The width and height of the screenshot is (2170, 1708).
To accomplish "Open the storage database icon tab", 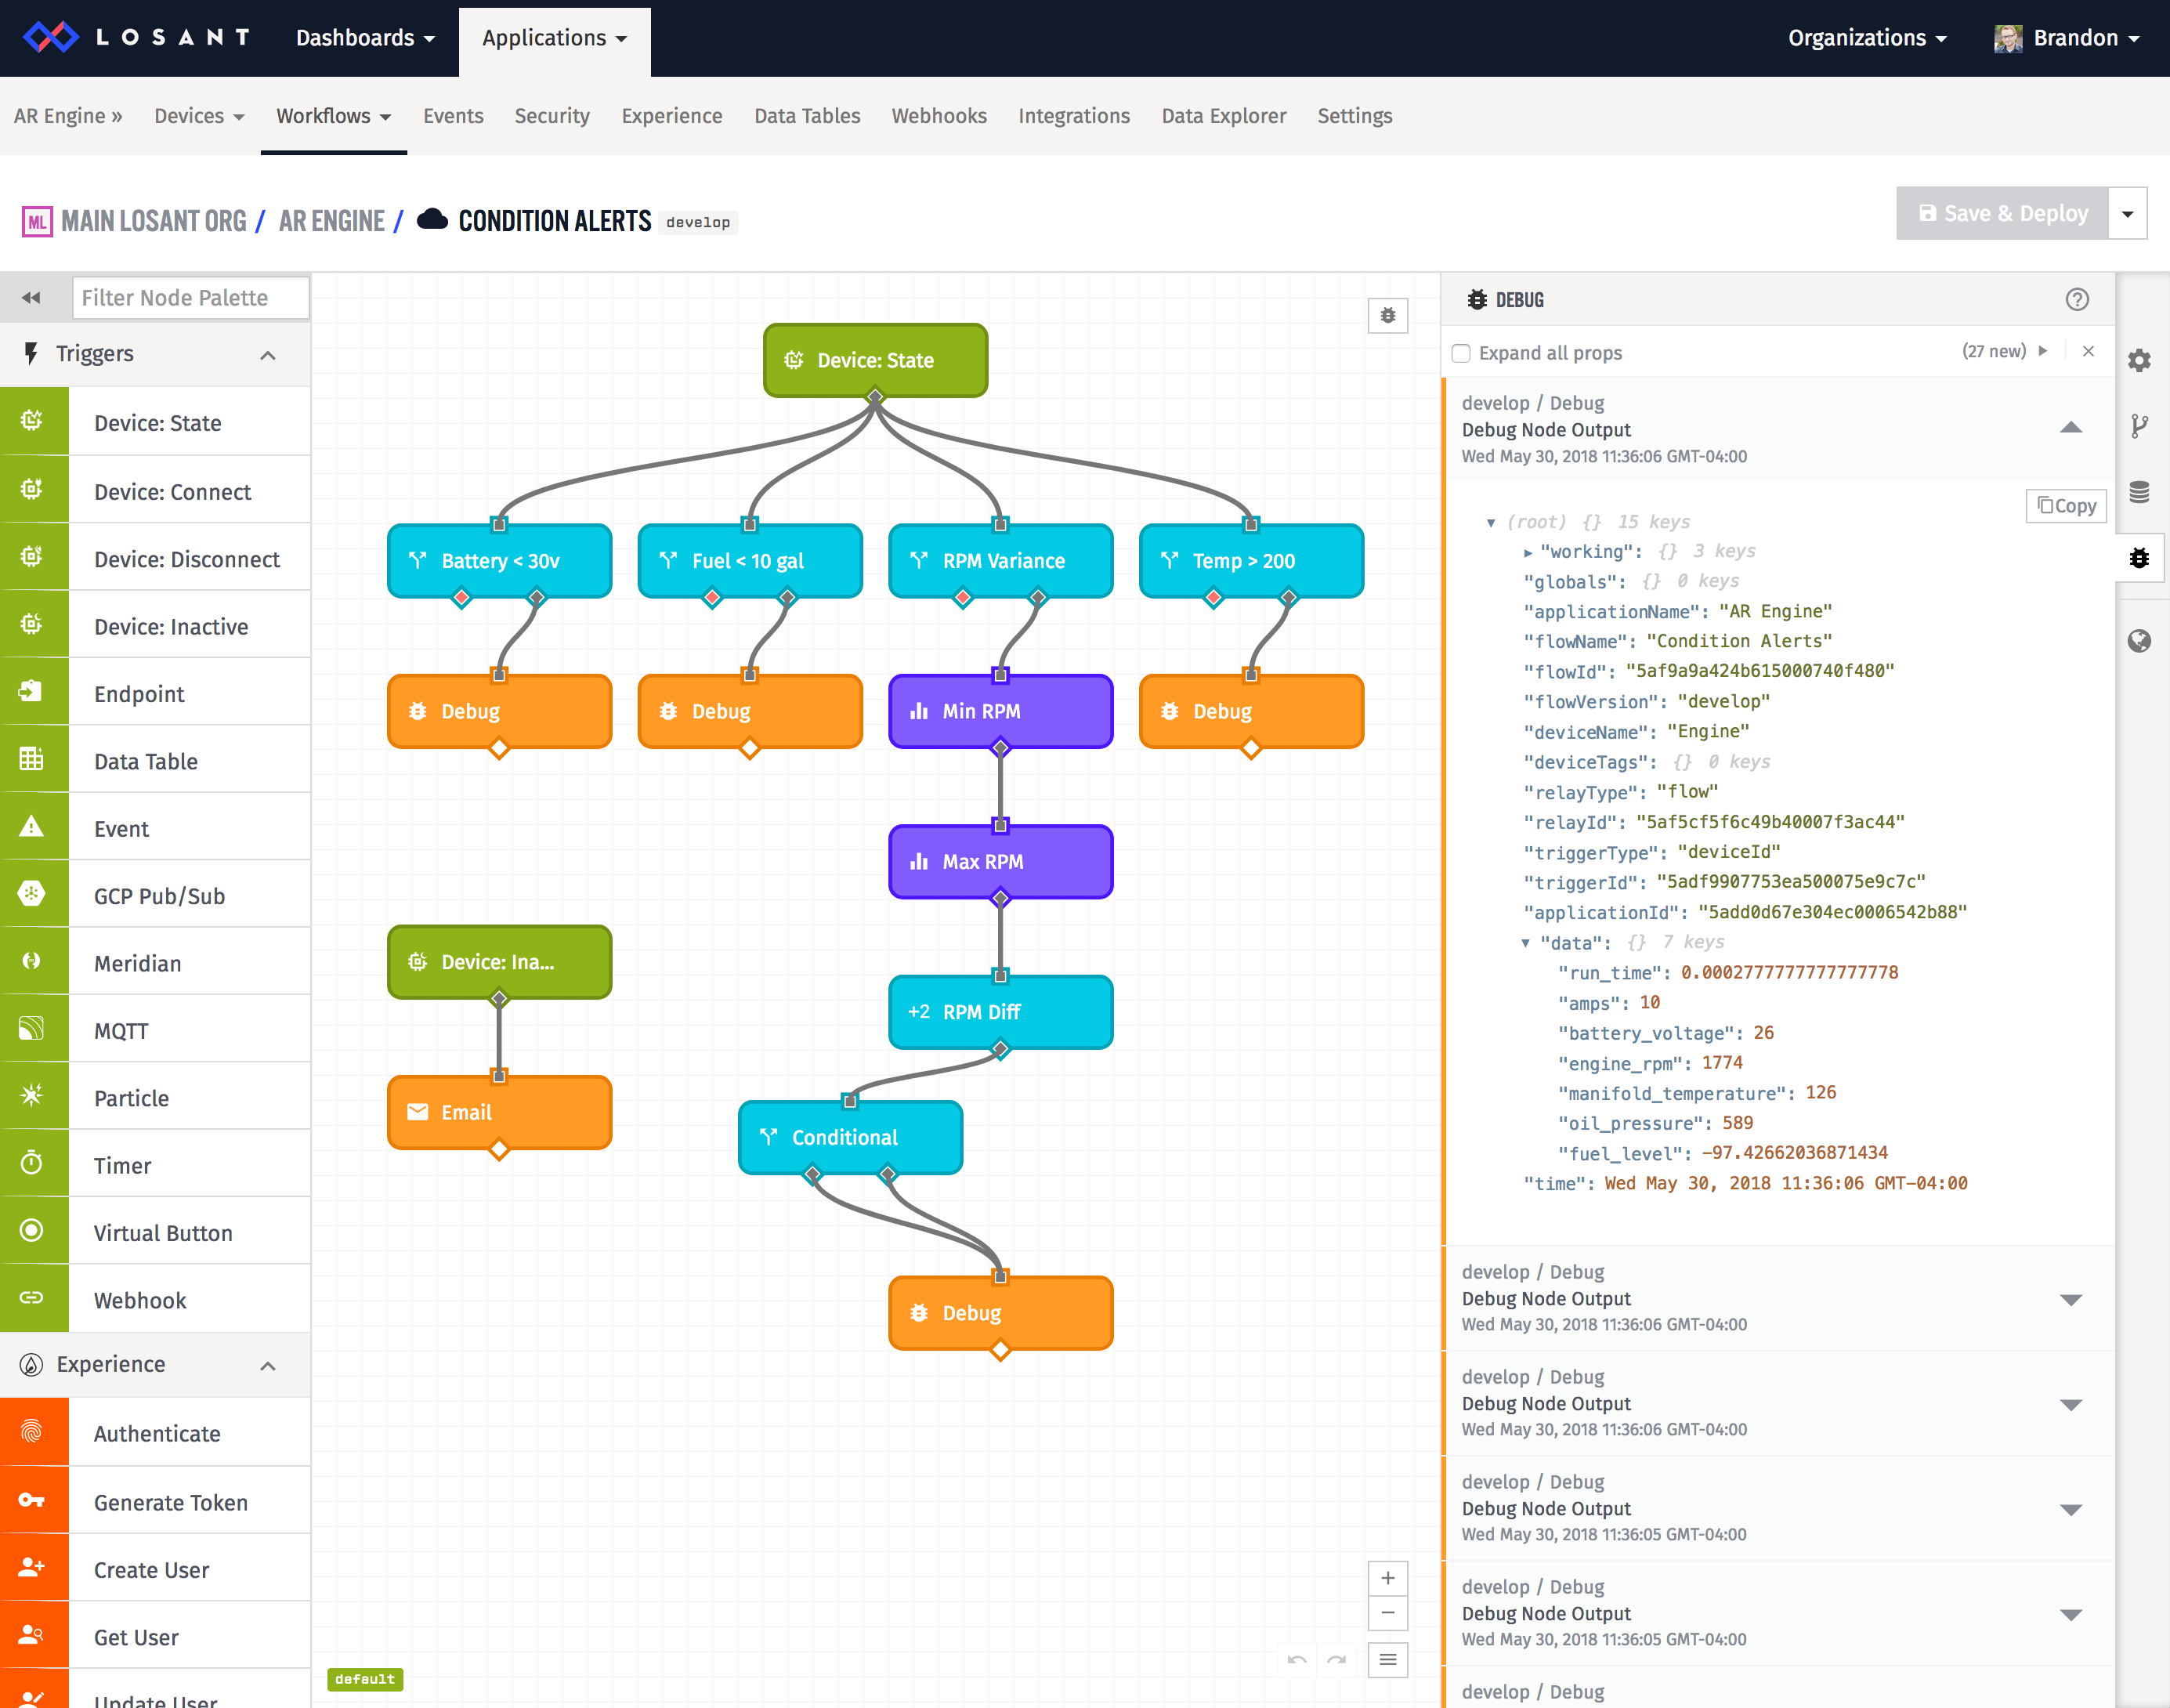I will click(x=2139, y=492).
